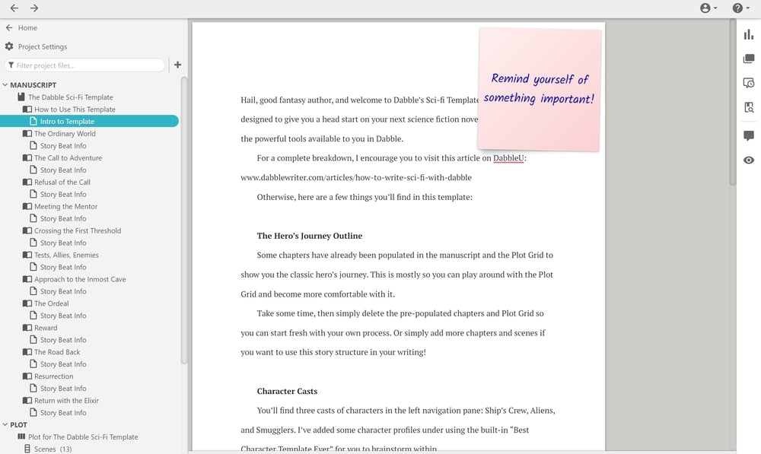Click the DabbleU link text
The height and width of the screenshot is (454, 761).
[508, 158]
